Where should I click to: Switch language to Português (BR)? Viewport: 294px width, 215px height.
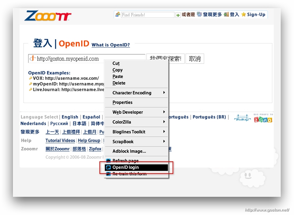pos(209,117)
